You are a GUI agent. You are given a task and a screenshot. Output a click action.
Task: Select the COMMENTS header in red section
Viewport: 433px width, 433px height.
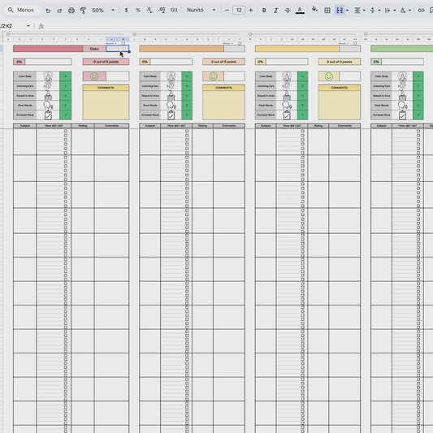point(106,88)
